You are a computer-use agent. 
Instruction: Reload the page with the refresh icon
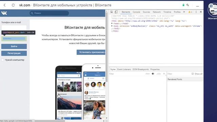13,5
